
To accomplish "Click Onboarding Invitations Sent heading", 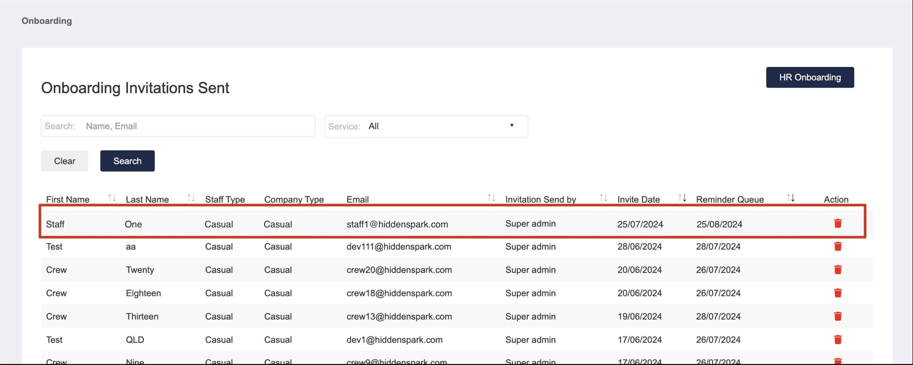I will 135,88.
